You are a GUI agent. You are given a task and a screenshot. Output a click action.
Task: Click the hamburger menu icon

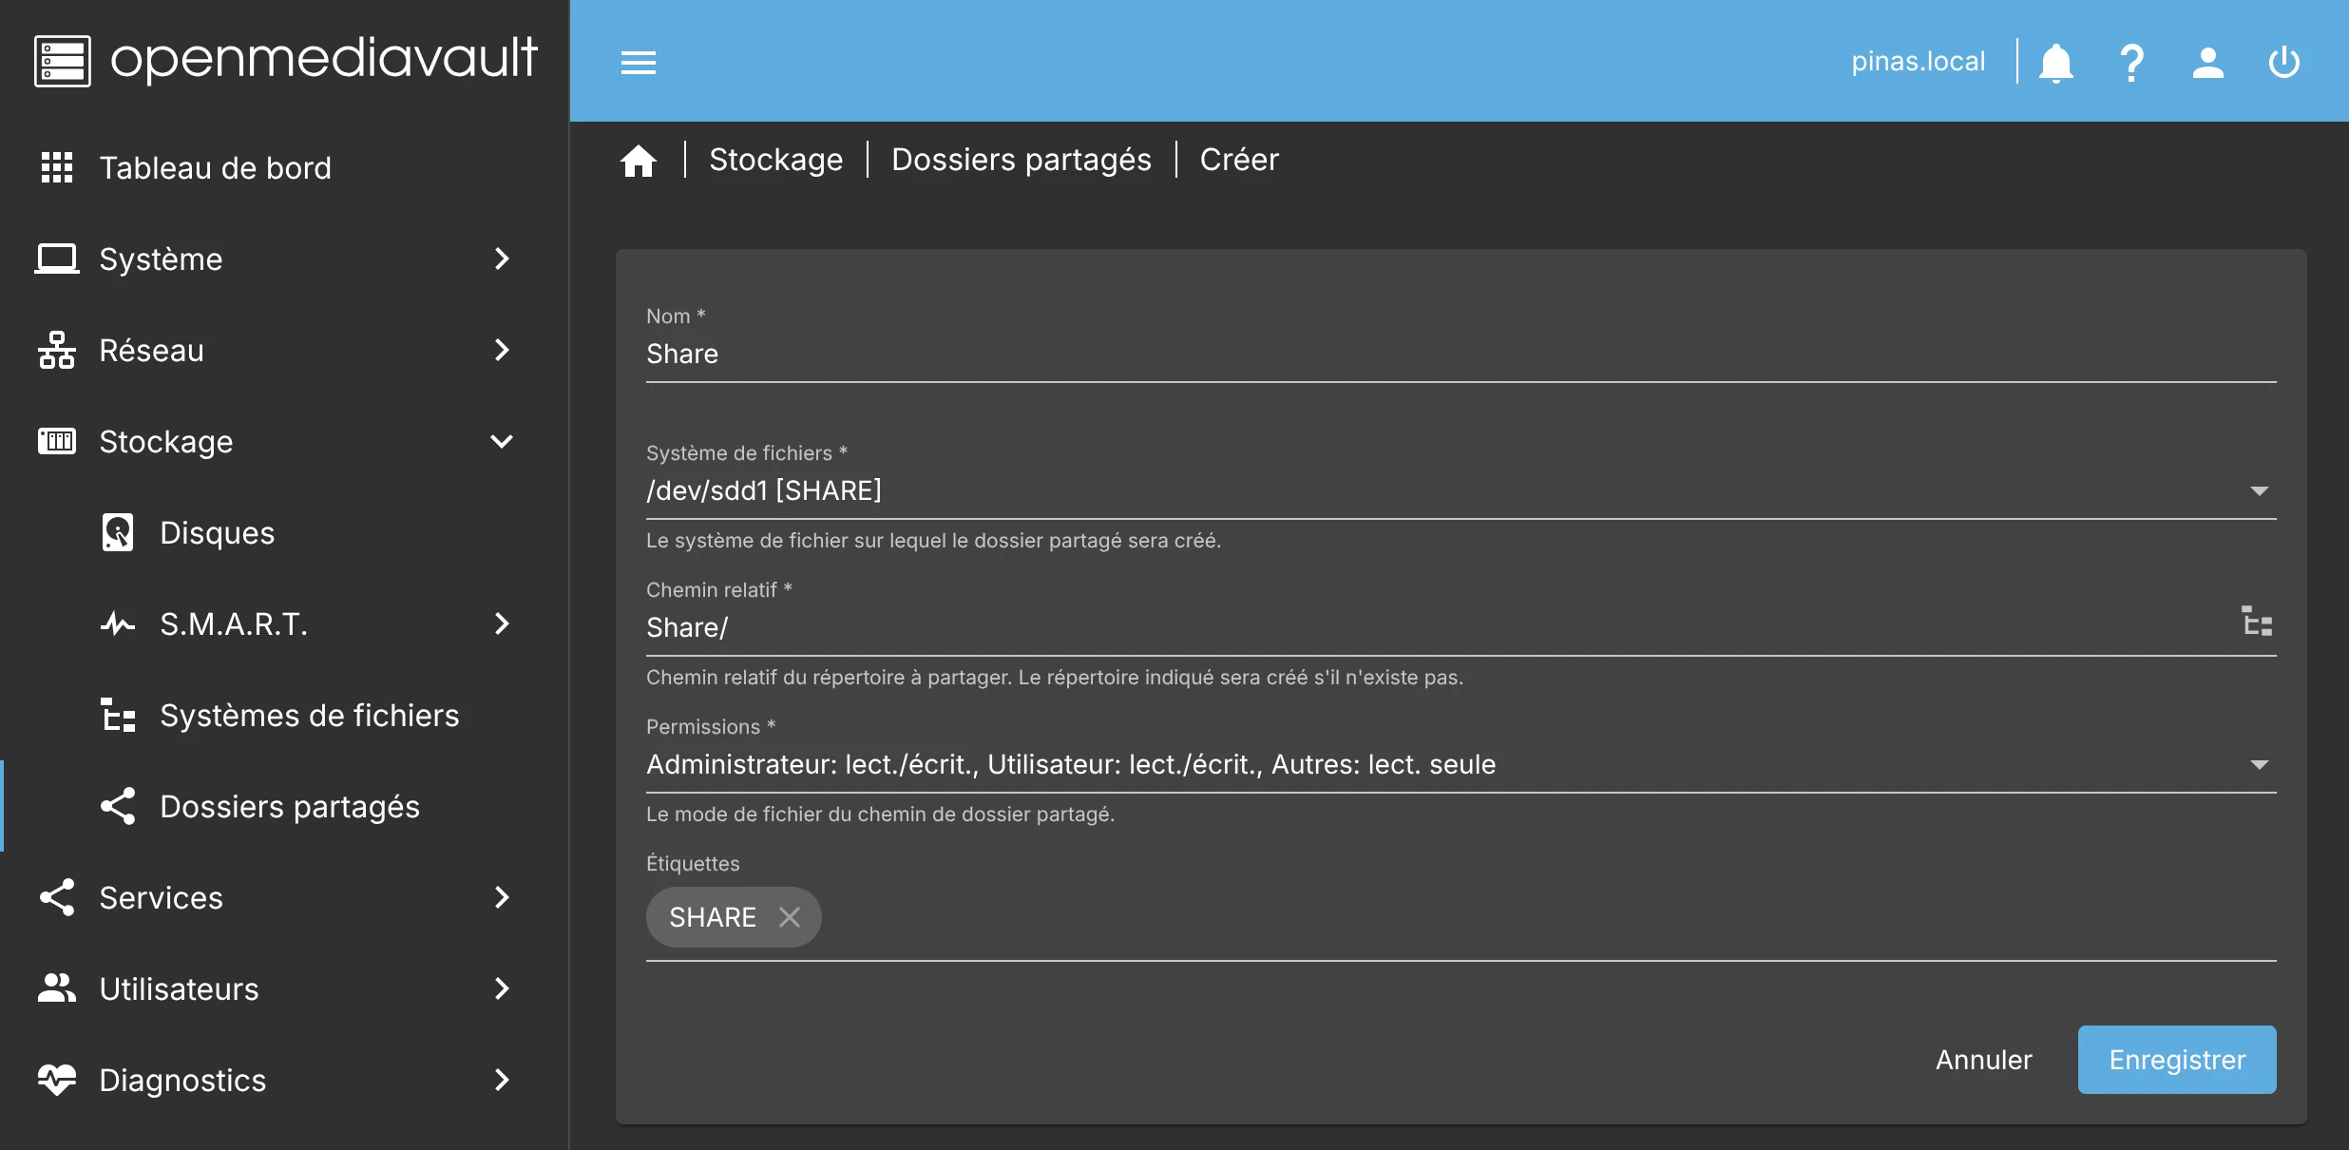[639, 63]
